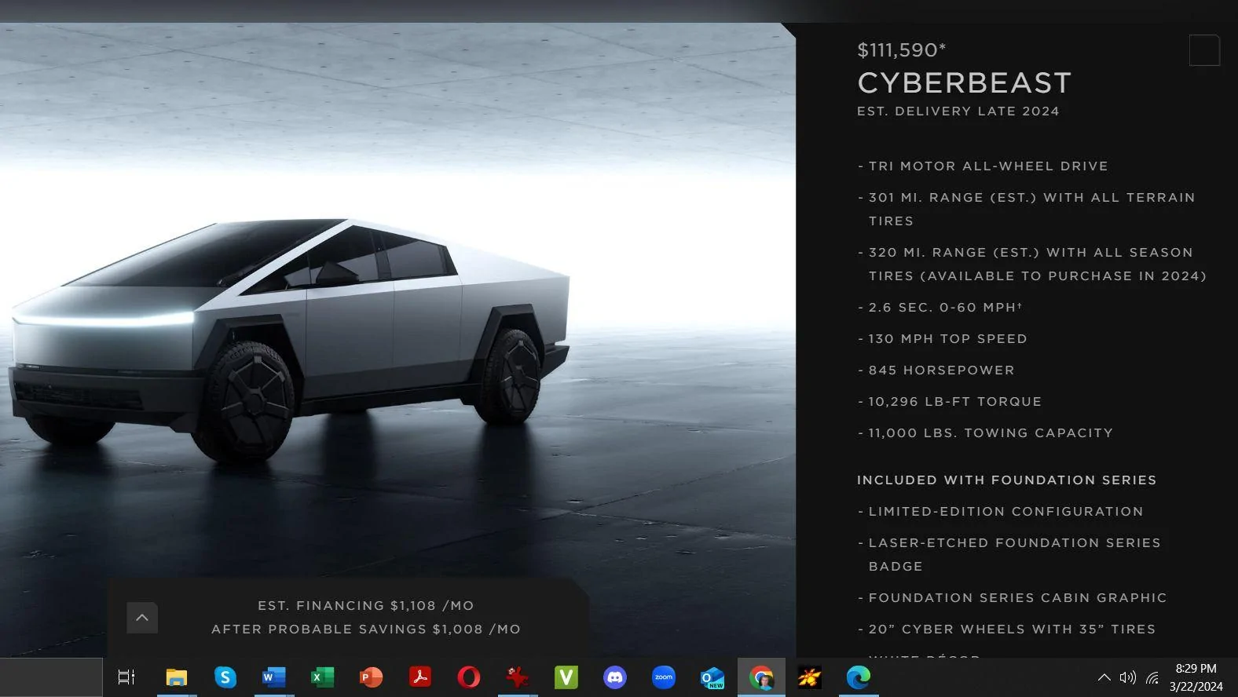Open Microsoft Excel from the taskbar

pos(322,677)
